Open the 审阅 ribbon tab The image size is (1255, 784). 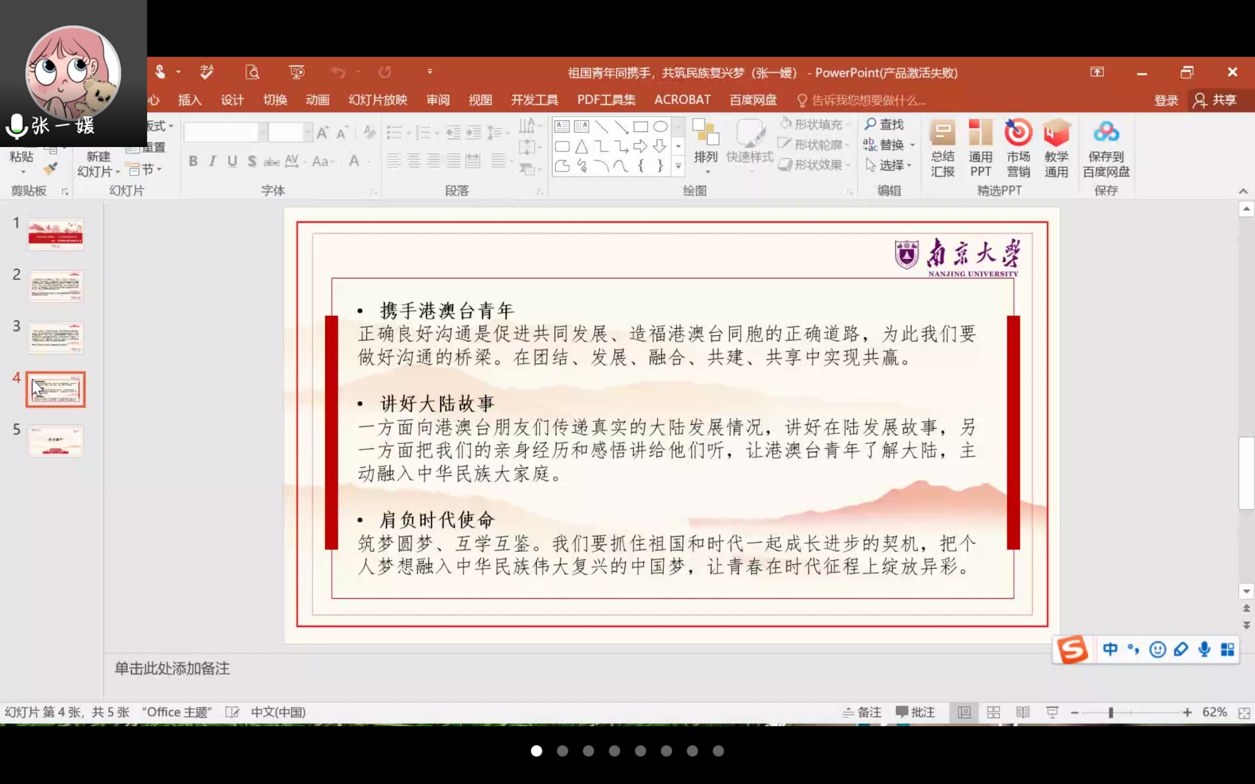437,100
